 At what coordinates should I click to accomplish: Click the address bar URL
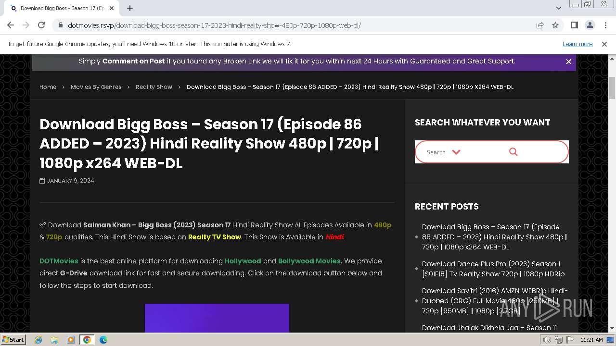(x=214, y=25)
